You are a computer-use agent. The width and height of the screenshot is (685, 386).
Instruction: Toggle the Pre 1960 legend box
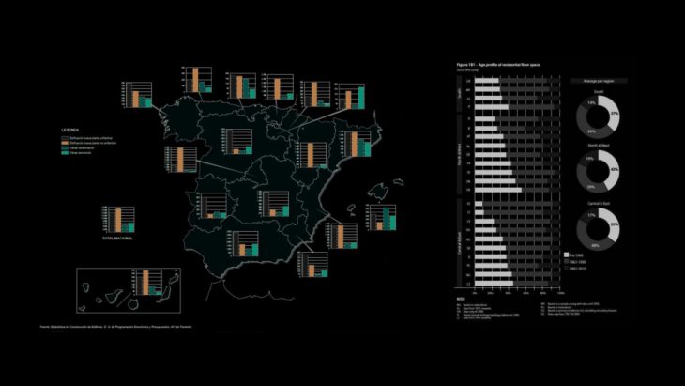pos(567,255)
